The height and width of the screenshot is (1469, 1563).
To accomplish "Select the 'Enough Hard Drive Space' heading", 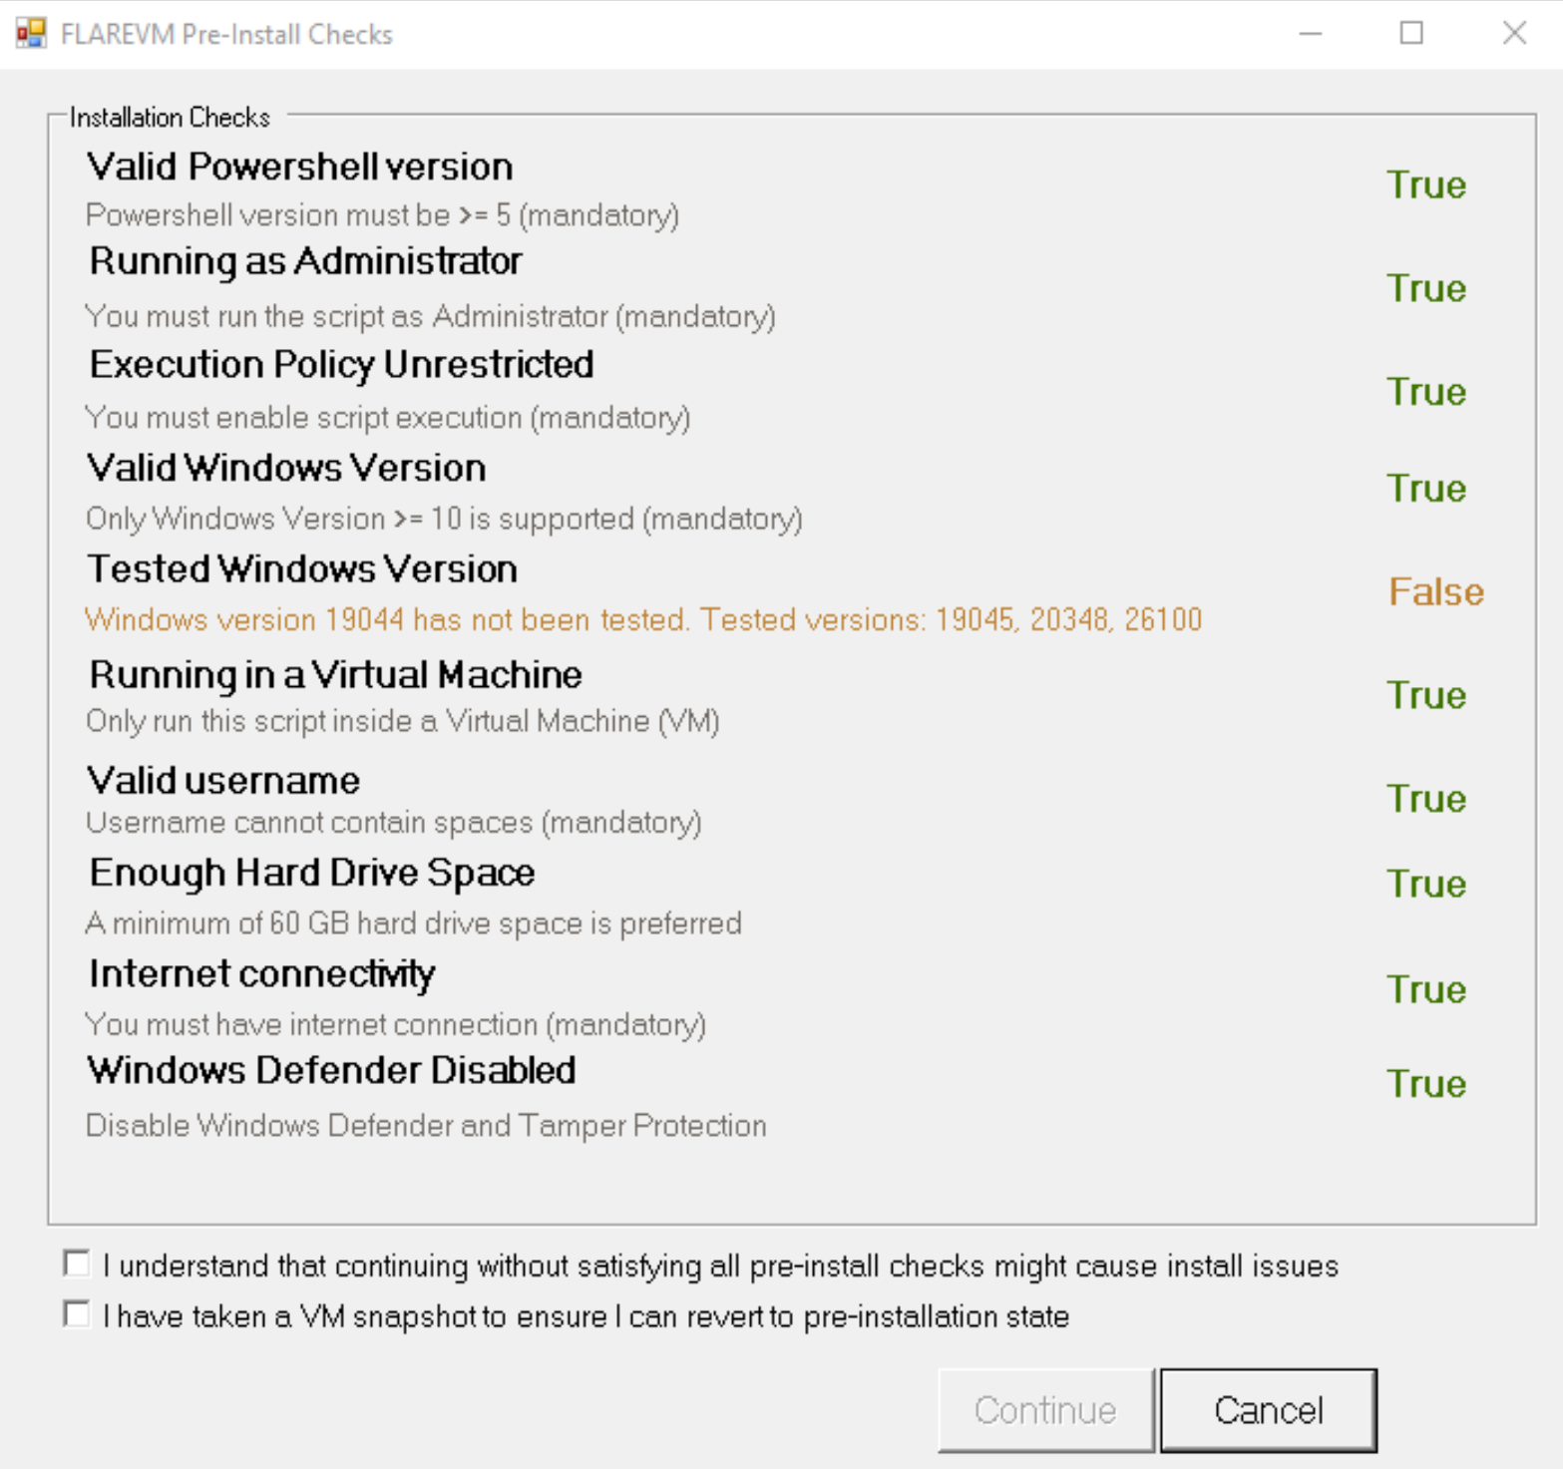I will pos(312,873).
